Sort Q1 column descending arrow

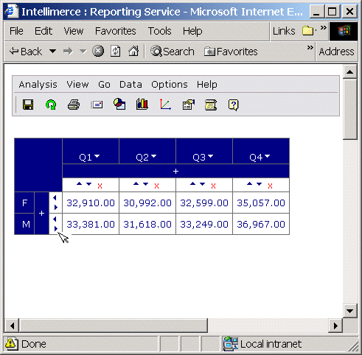[x=88, y=184]
